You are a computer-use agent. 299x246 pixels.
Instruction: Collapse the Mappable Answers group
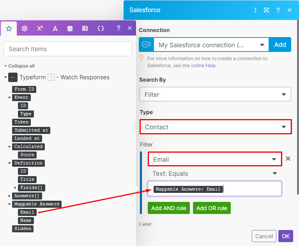pos(9,204)
